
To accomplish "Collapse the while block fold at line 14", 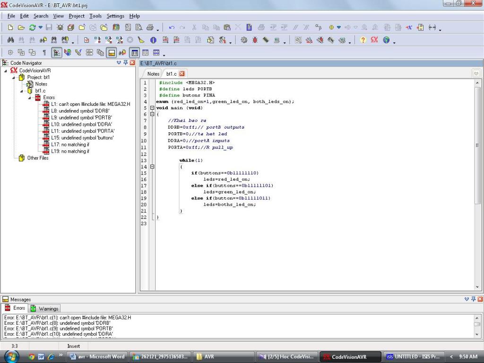I will (x=152, y=167).
